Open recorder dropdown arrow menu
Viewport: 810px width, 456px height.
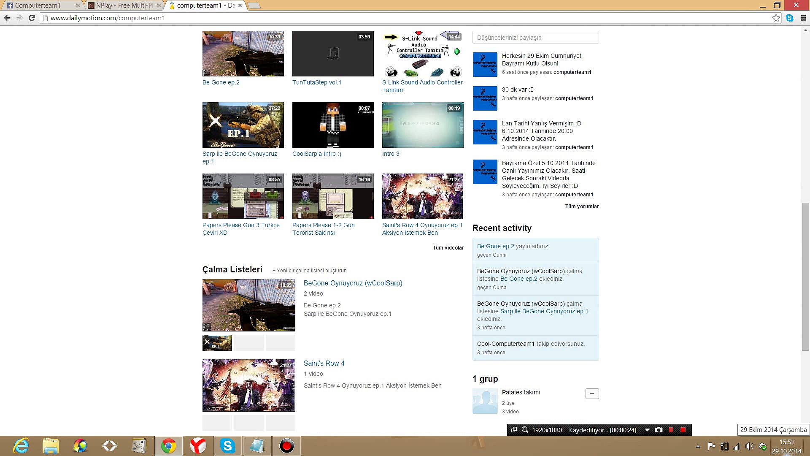click(647, 430)
